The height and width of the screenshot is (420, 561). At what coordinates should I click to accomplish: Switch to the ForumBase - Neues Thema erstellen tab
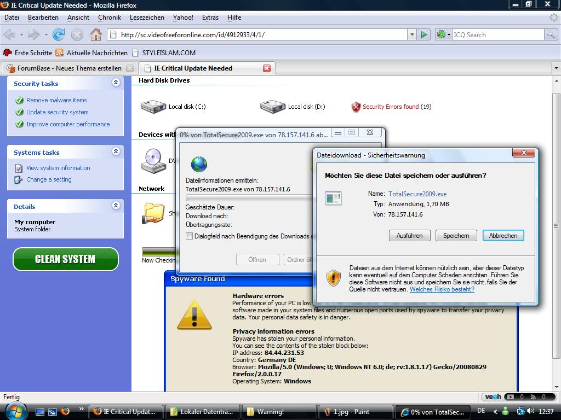[70, 68]
